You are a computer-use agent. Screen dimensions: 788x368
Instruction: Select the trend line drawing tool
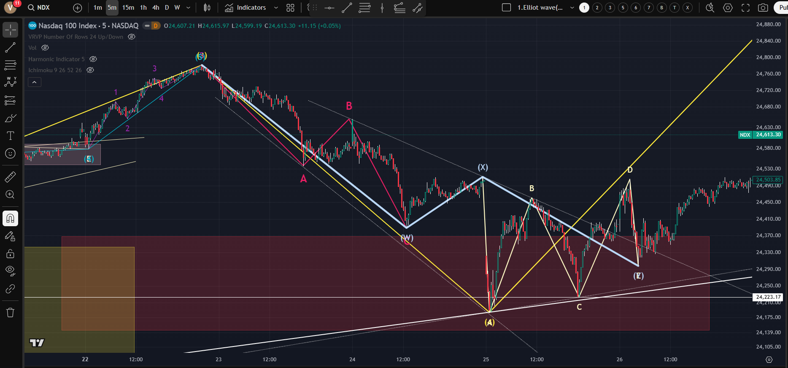10,48
